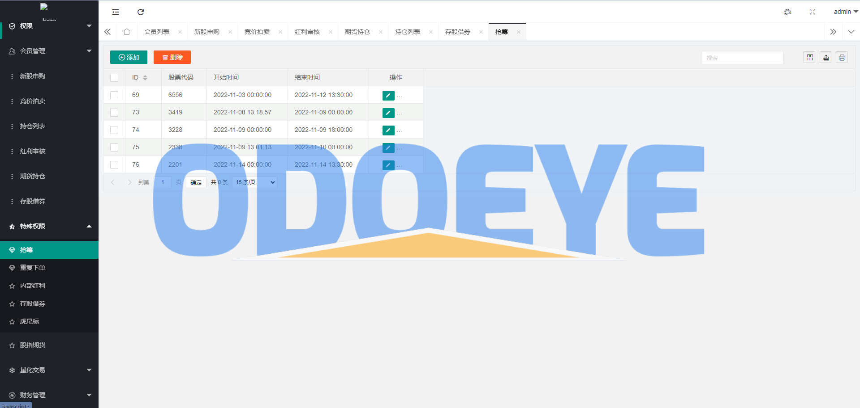Edit row with ID 76
This screenshot has height=408, width=860.
pos(388,165)
